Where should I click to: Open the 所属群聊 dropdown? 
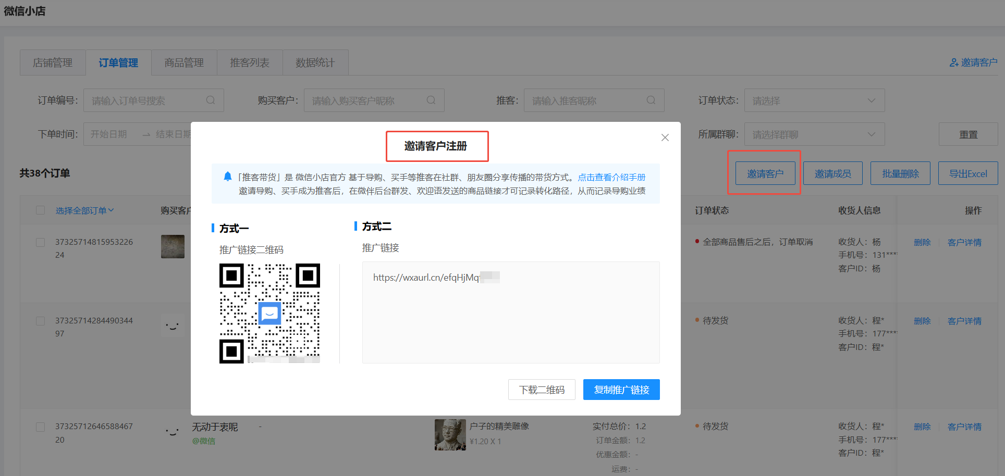pos(814,134)
